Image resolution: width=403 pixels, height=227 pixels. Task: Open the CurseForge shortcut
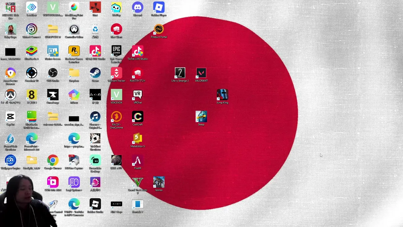53,95
